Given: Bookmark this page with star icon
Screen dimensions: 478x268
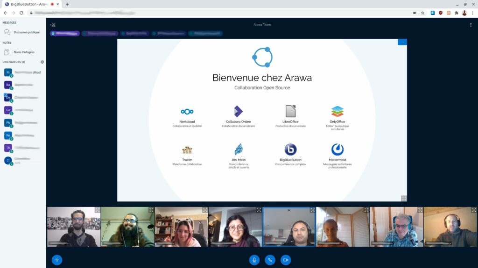Looking at the screenshot, I should tap(423, 13).
